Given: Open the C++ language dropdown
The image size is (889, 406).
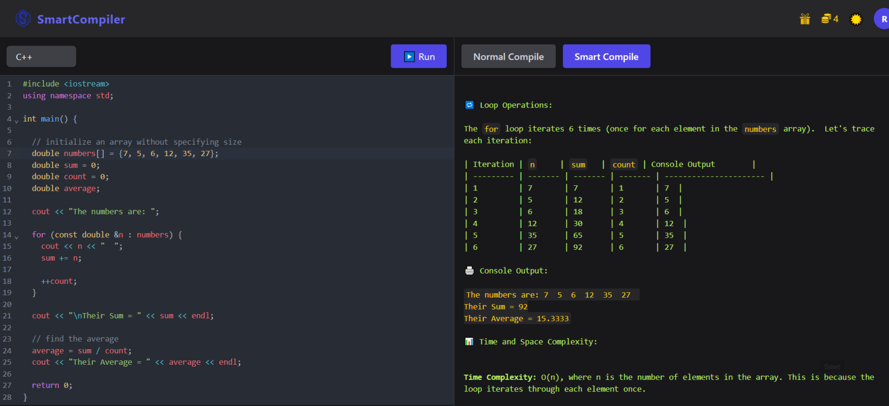Looking at the screenshot, I should point(41,57).
